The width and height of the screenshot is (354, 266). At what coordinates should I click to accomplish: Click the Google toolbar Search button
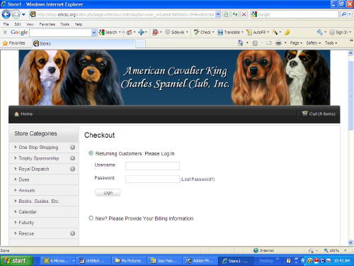tap(108, 32)
